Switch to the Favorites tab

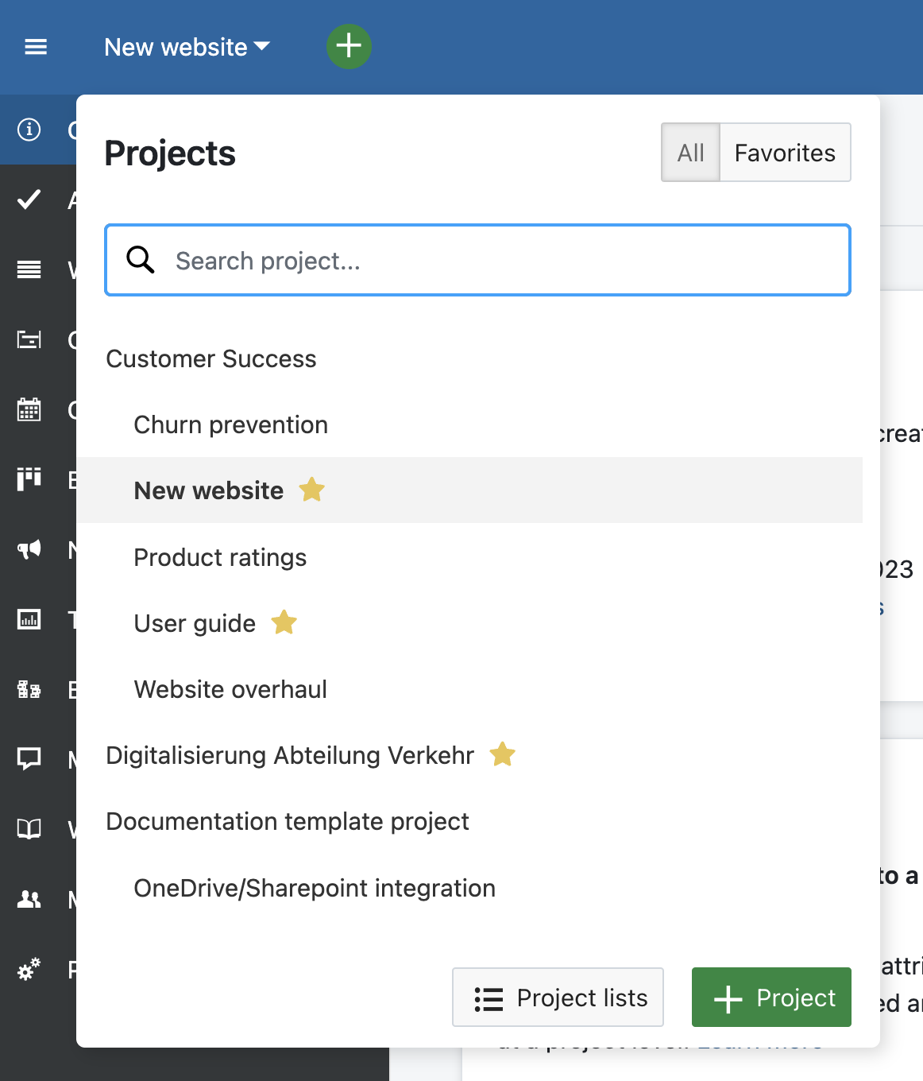point(785,152)
